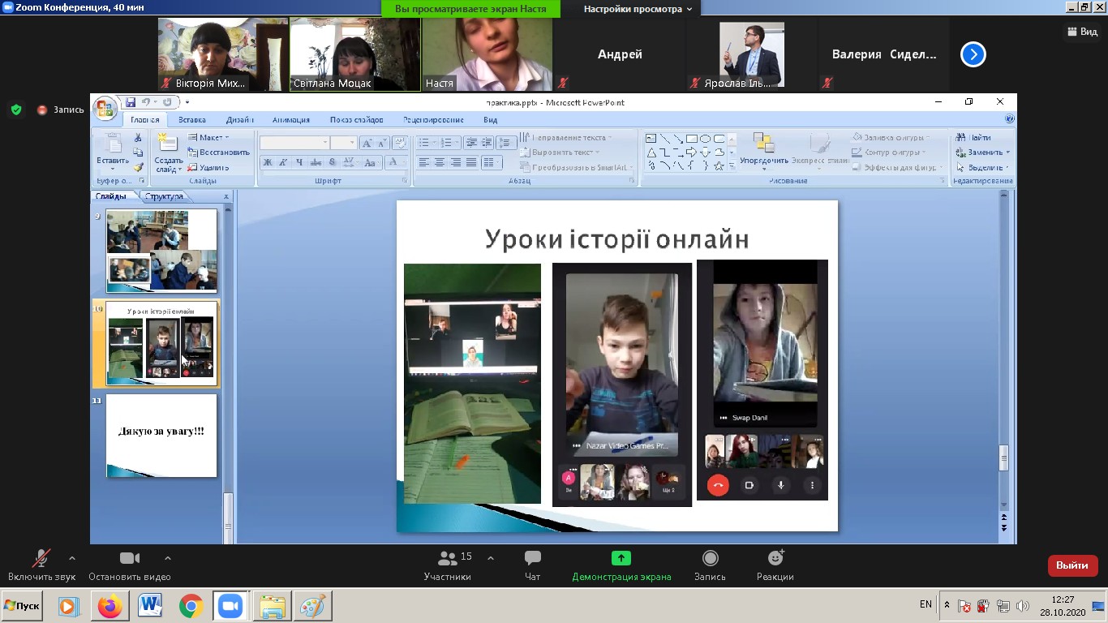This screenshot has width=1108, height=623.
Task: Click the red Выйти button
Action: 1072,565
